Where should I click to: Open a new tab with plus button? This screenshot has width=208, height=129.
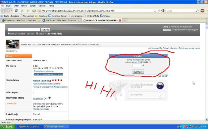coord(125,20)
